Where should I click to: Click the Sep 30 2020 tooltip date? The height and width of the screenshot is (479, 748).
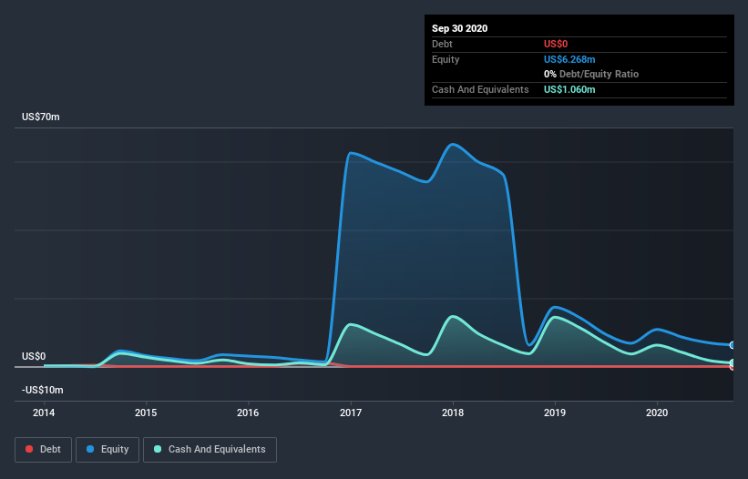pyautogui.click(x=460, y=28)
